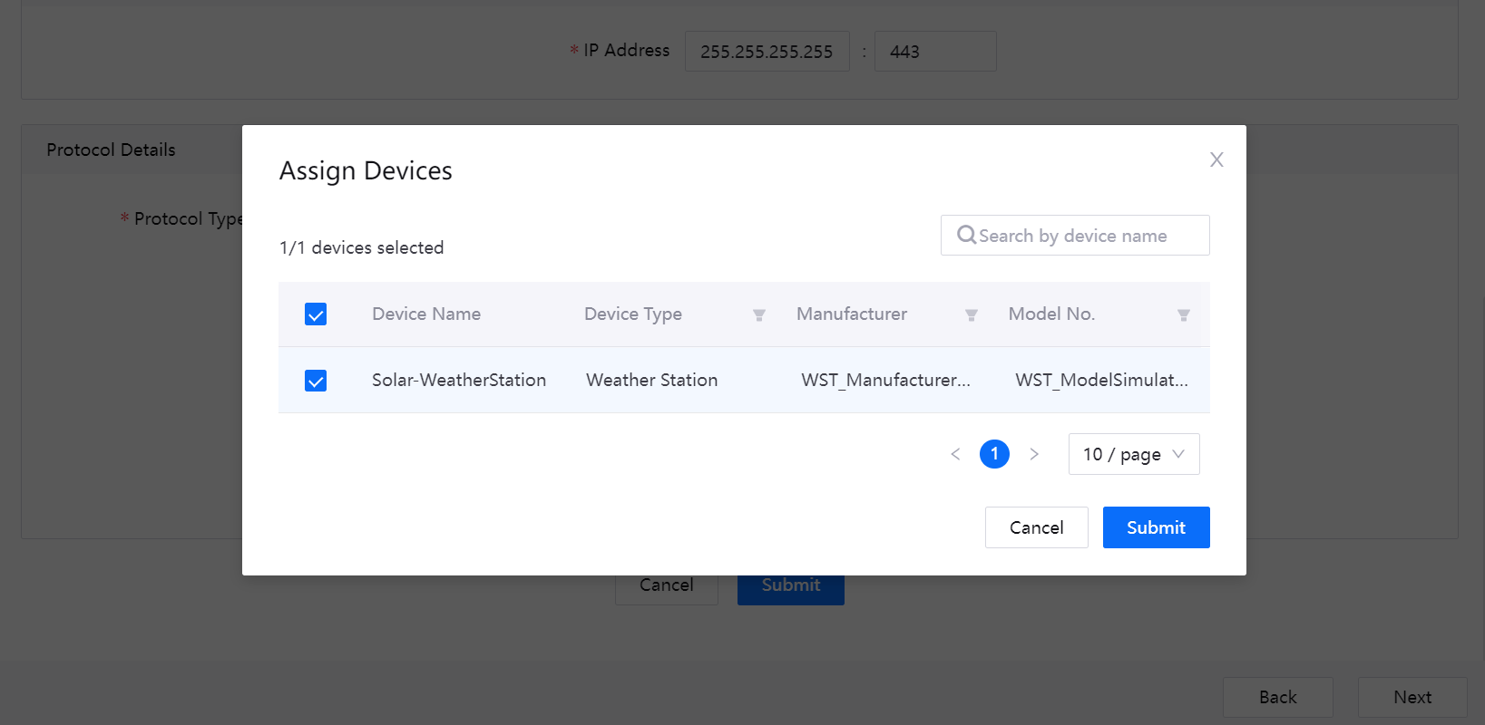Screen dimensions: 1485x725
Task: Go to the next page arrow
Action: pyautogui.click(x=1034, y=454)
